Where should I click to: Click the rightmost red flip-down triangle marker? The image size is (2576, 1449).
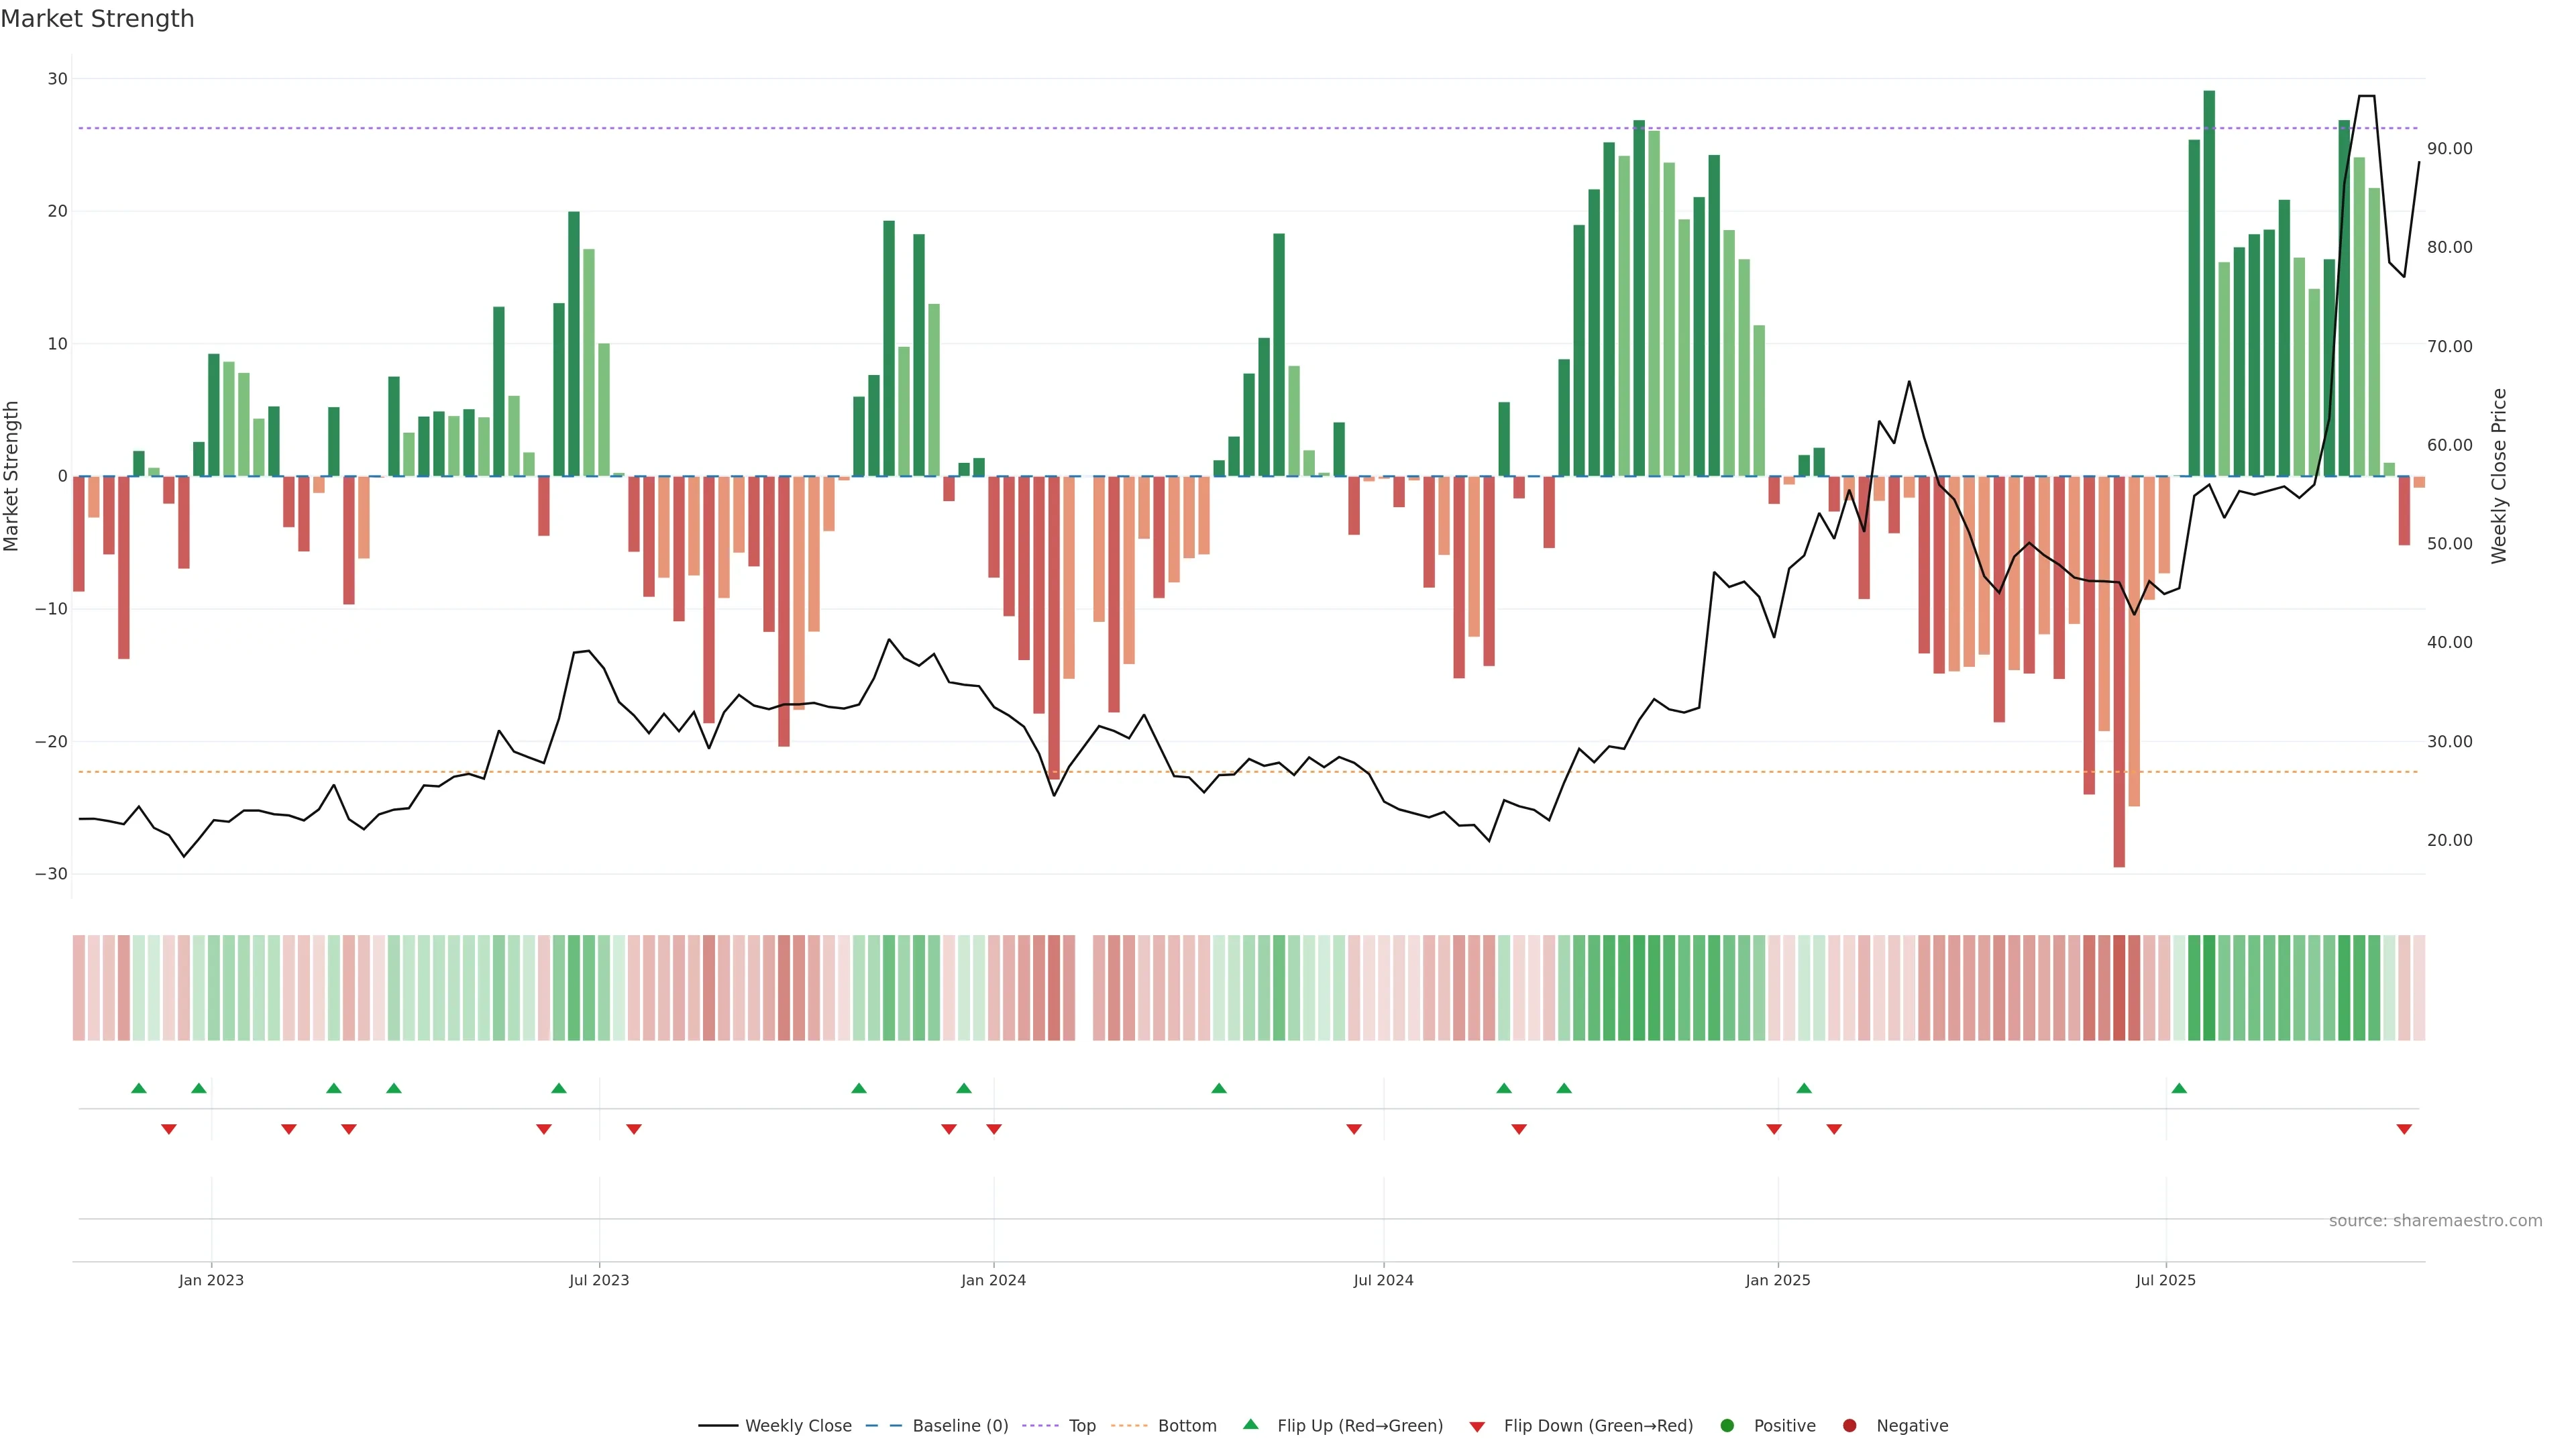point(2404,1129)
